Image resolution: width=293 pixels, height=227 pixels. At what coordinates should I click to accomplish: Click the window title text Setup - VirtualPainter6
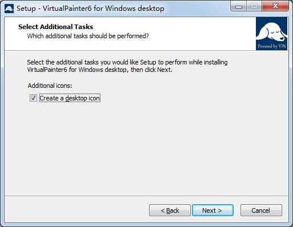click(90, 9)
